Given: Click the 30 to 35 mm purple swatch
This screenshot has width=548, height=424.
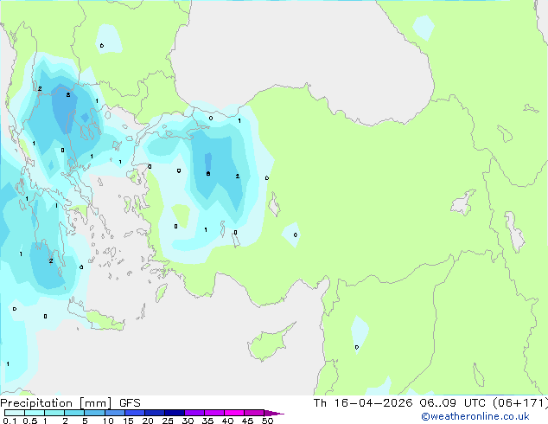Looking at the screenshot, I should point(194,413).
